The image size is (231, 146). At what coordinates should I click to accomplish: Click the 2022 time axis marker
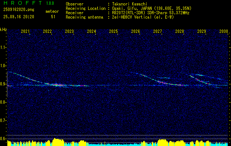47,31
